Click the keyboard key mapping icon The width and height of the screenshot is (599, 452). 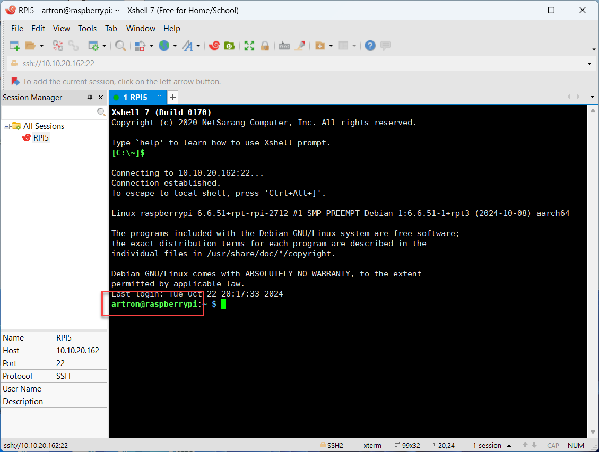[x=284, y=46]
